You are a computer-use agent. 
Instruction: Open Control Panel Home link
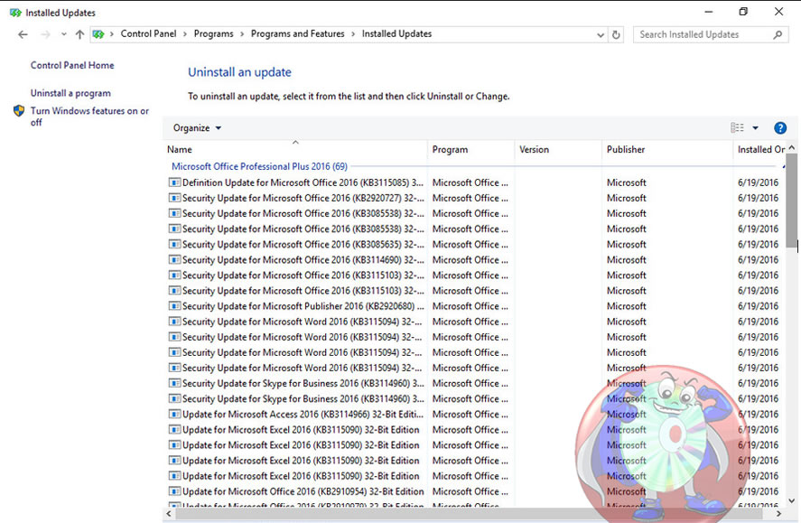click(72, 65)
